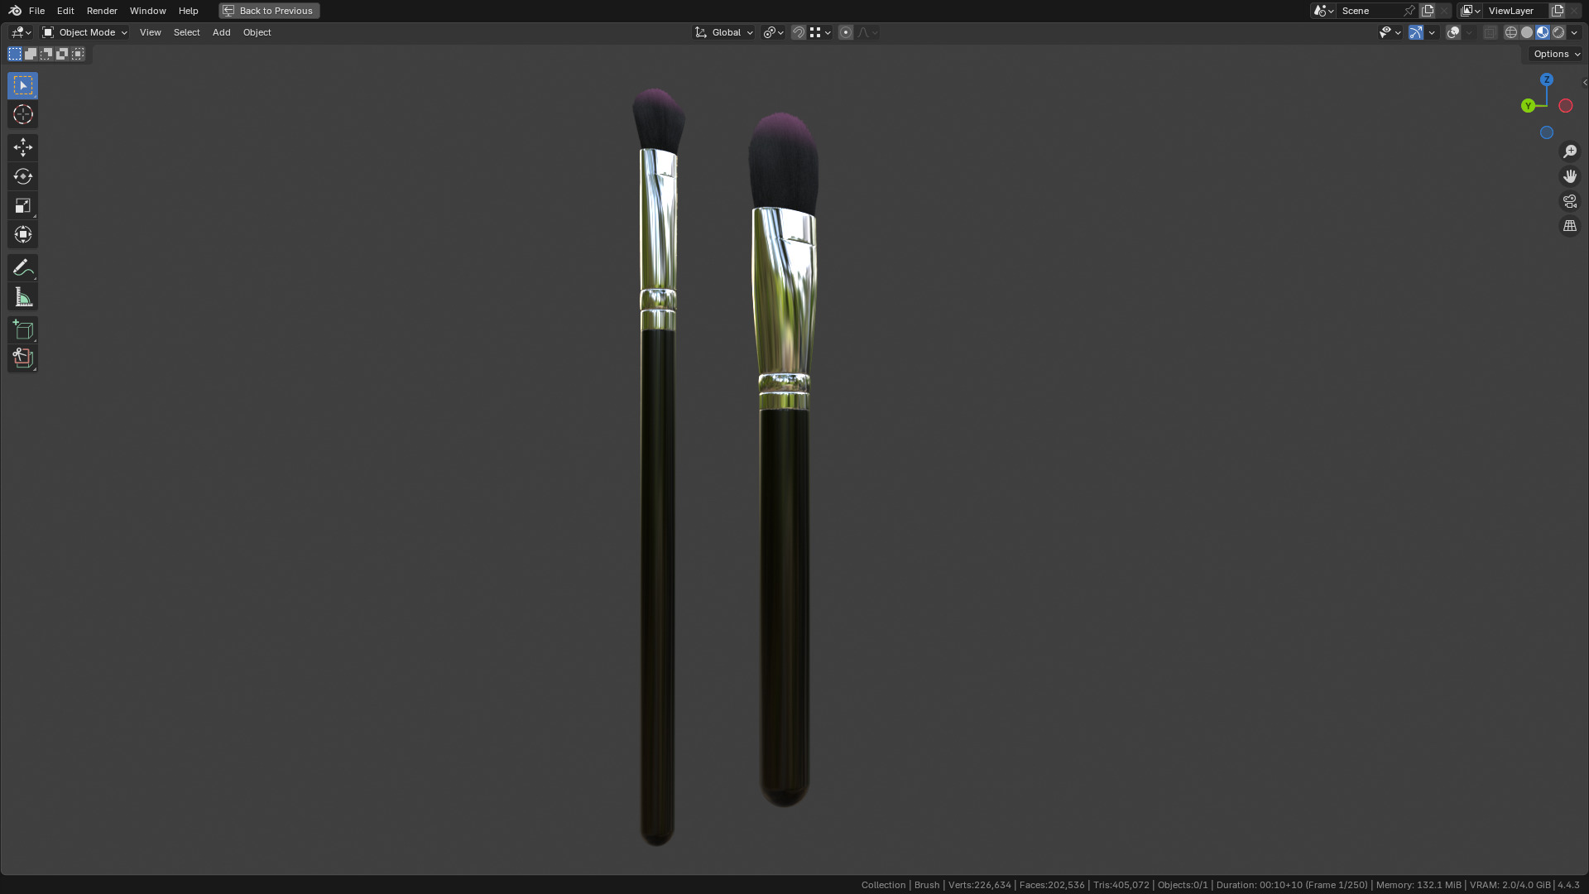Screen dimensions: 1589x894
Task: Set selection mode to extend
Action: [31, 54]
